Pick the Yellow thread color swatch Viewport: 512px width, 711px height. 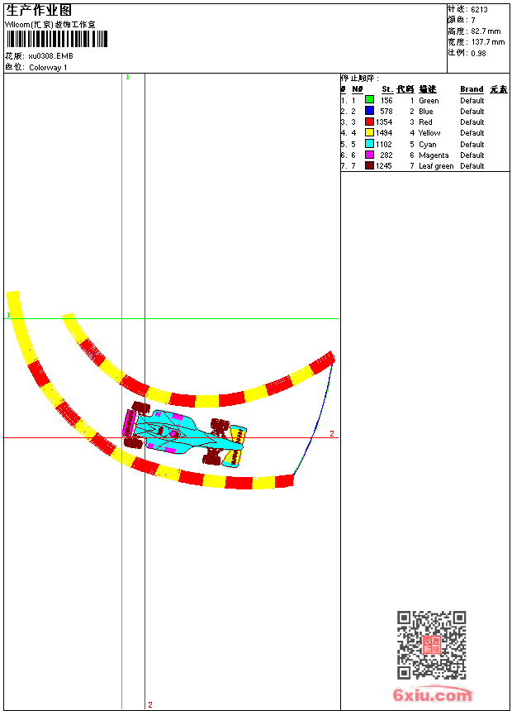click(x=369, y=132)
